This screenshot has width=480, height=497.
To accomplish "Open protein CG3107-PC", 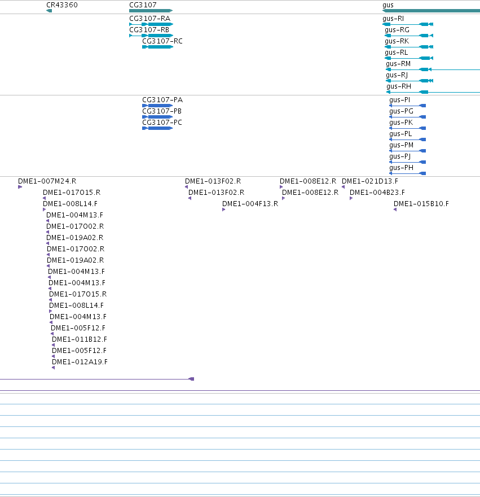I will 157,128.
